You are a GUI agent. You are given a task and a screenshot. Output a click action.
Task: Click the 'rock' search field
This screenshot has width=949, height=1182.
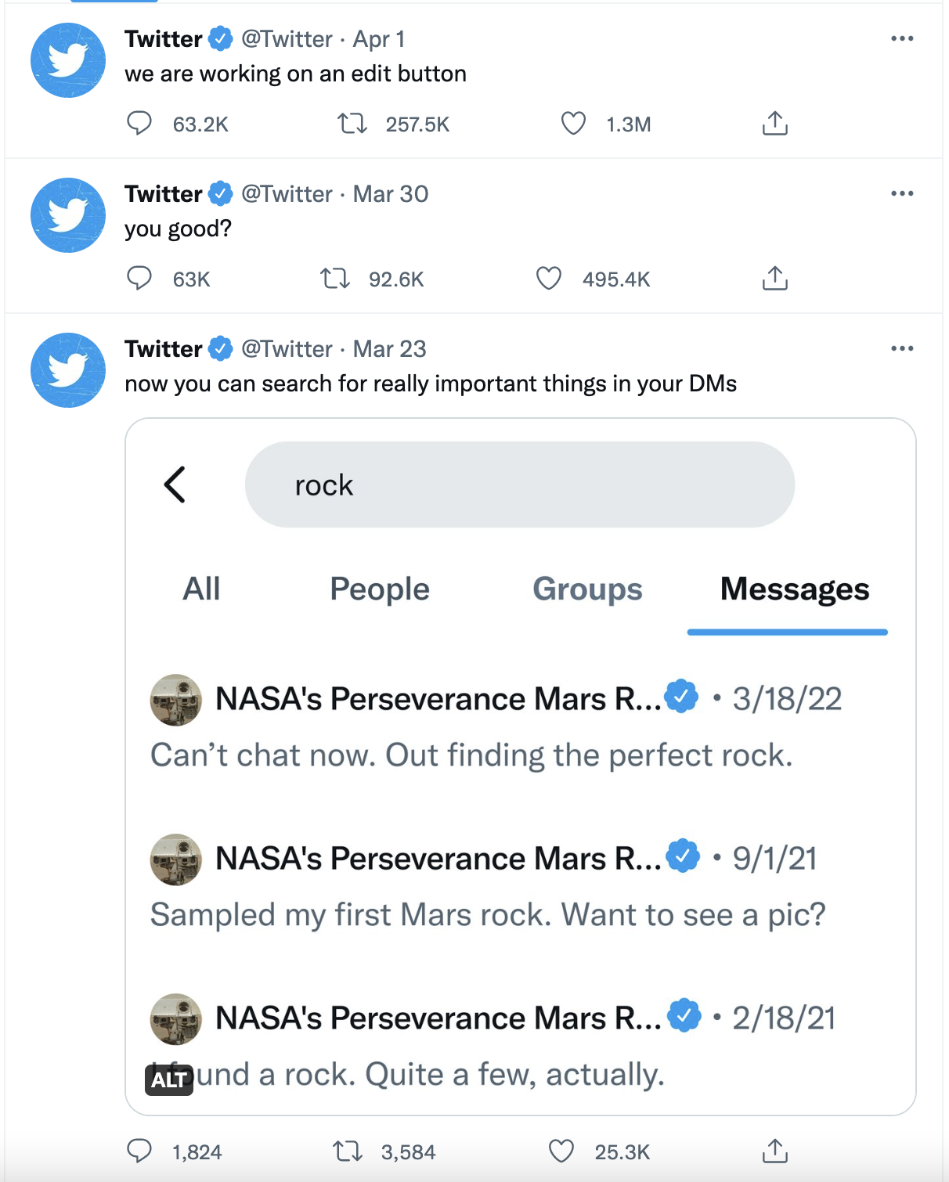click(520, 485)
